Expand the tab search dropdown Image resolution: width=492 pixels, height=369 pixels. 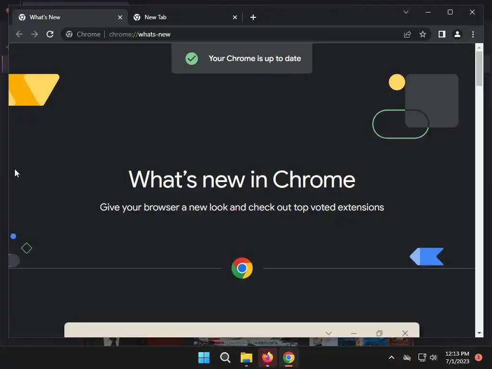406,12
